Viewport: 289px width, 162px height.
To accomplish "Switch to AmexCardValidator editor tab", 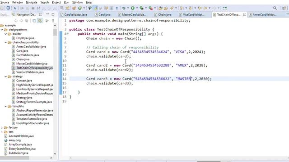I will point(263,14).
